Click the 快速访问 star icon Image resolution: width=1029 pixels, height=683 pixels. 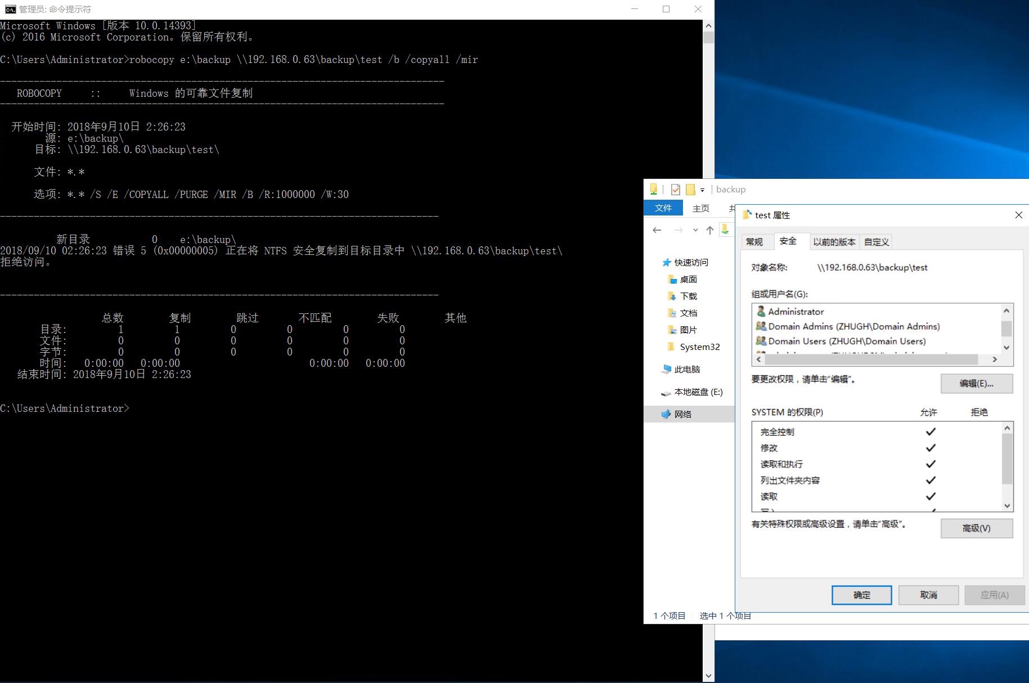point(667,262)
